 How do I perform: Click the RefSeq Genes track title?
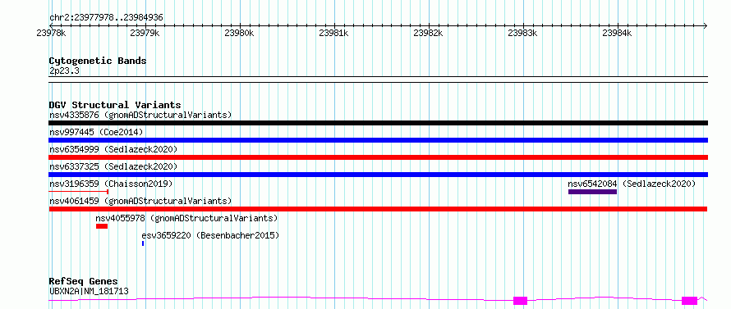[x=84, y=282]
